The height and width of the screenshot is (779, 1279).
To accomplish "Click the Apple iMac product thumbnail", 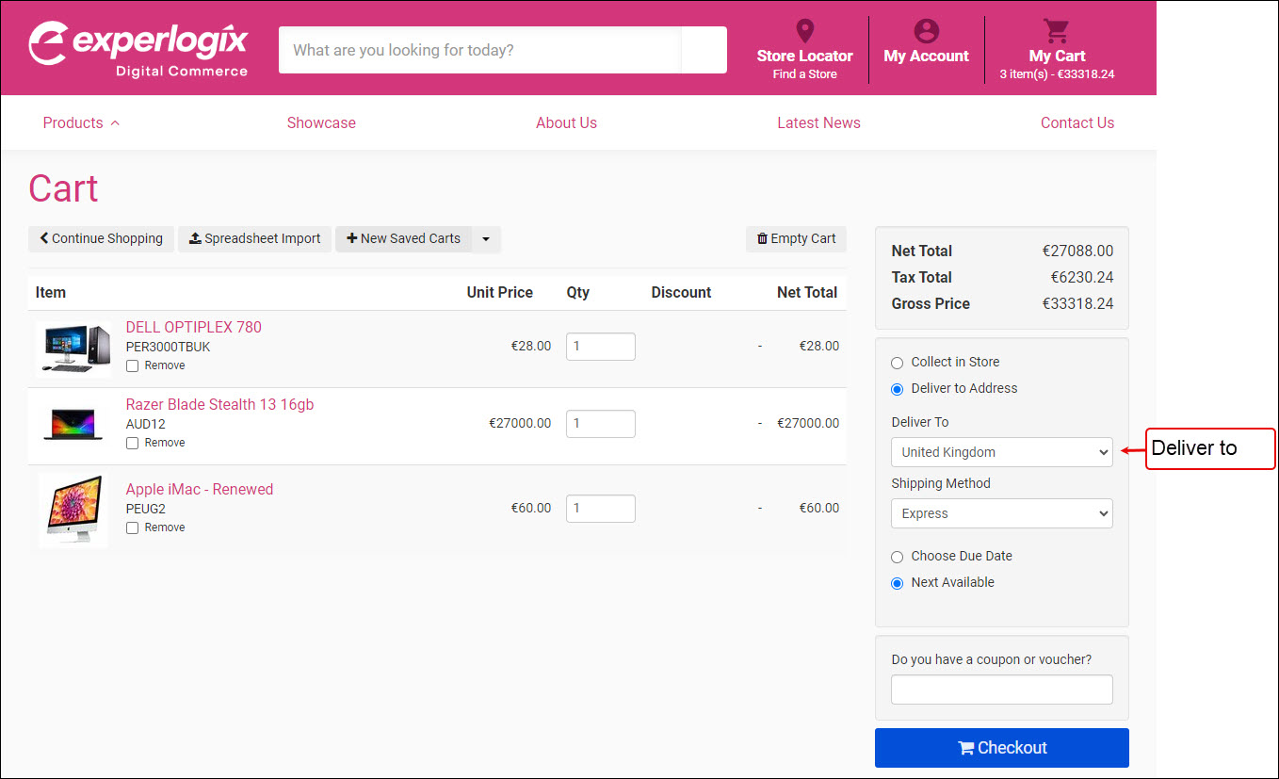I will coord(73,509).
